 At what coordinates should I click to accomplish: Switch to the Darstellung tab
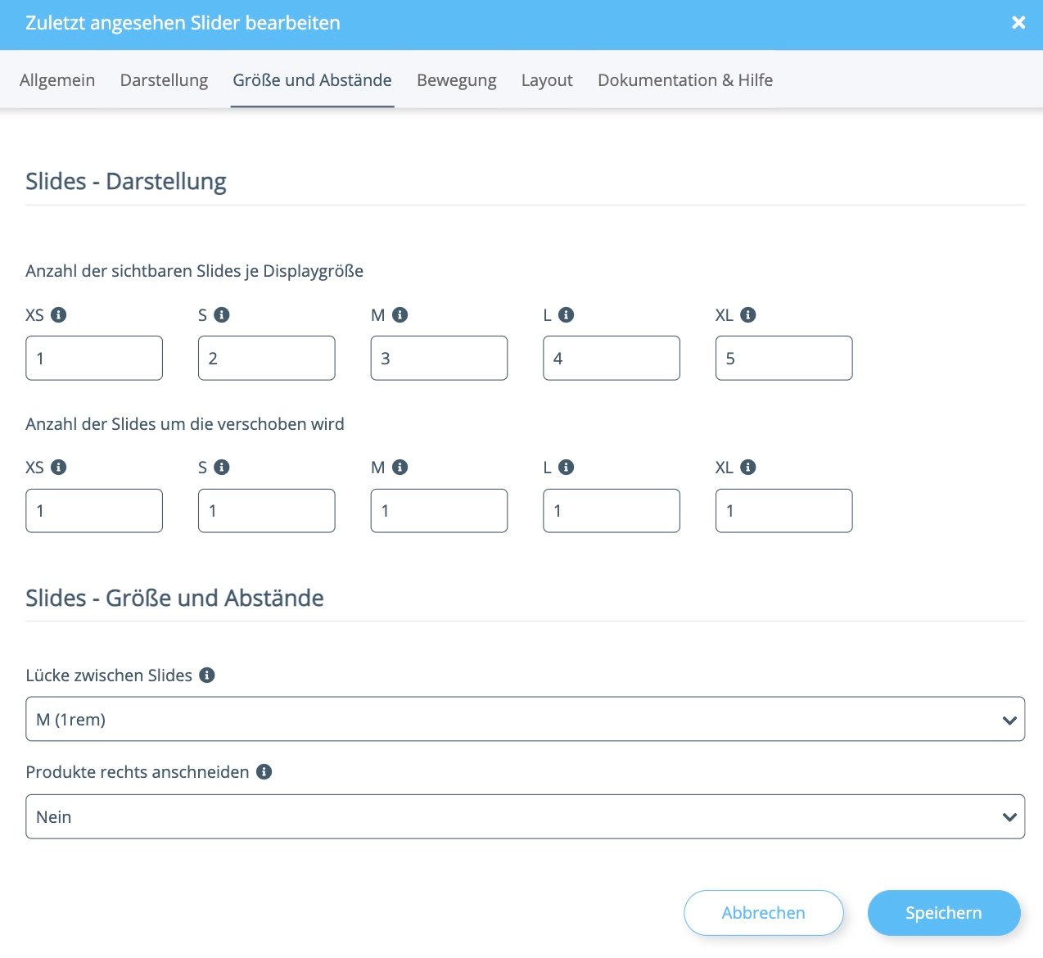click(164, 80)
